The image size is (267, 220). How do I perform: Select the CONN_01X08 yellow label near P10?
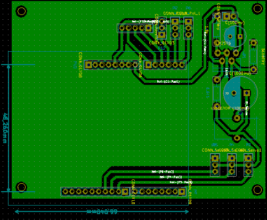click(x=80, y=65)
